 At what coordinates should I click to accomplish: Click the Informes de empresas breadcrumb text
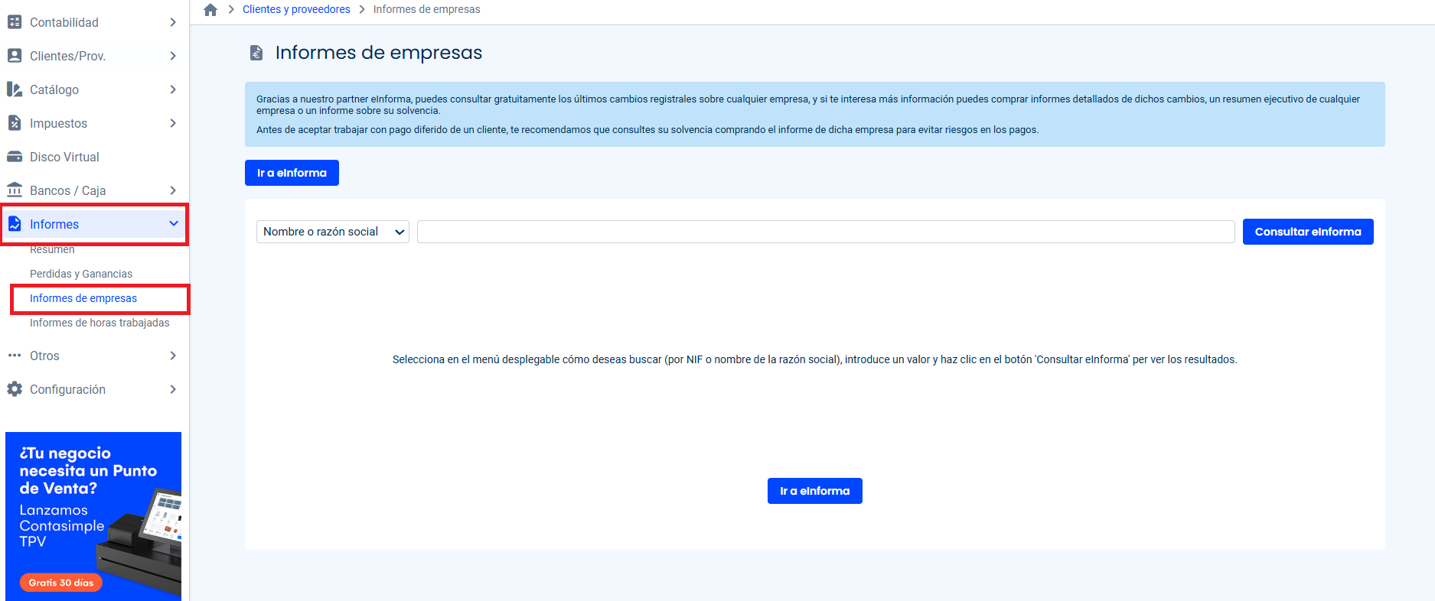[427, 9]
